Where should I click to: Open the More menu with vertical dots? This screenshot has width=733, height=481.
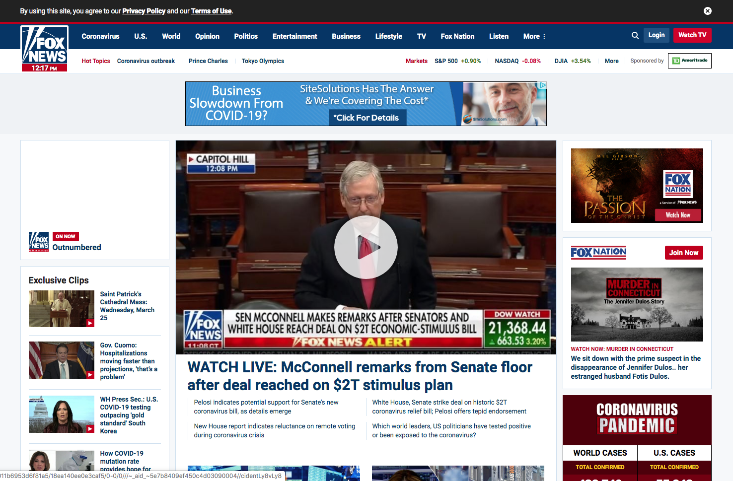pos(533,36)
